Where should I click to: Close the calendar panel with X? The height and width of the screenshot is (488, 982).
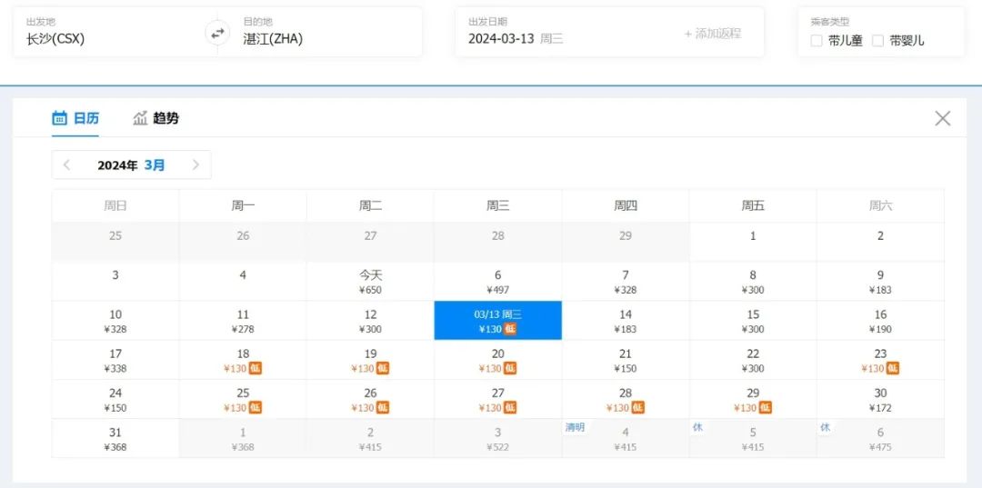pos(943,118)
